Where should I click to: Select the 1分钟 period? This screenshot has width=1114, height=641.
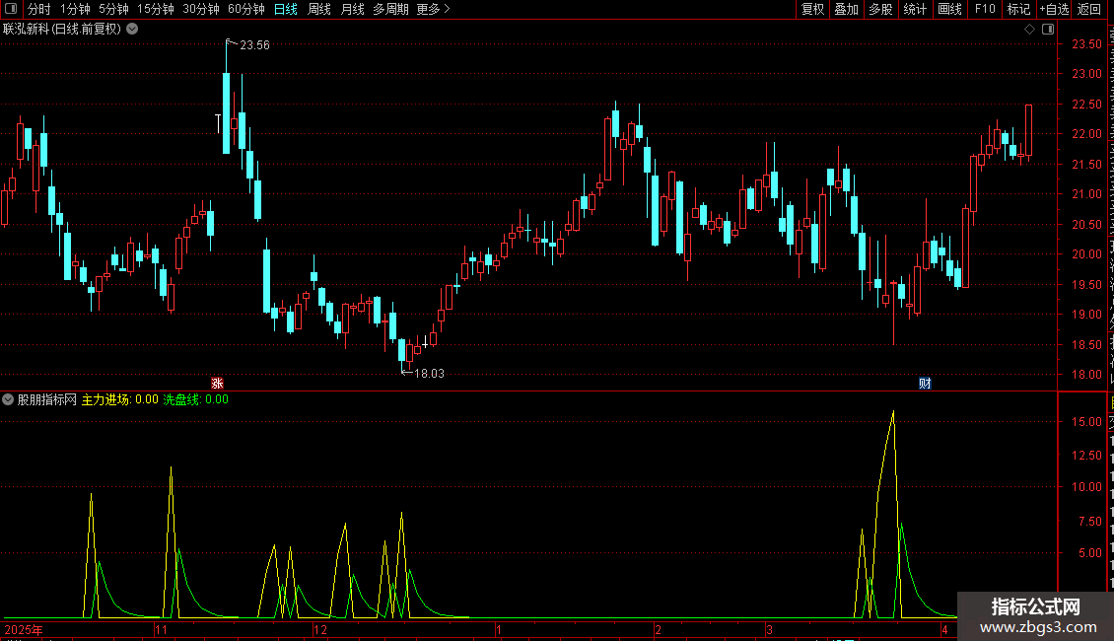pos(75,9)
